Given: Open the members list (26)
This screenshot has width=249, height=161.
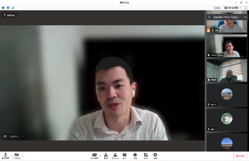Looking at the screenshot, I should pyautogui.click(x=115, y=156).
